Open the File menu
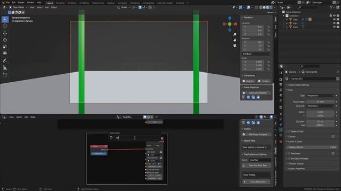Image resolution: width=341 pixels, height=191 pixels. click(x=8, y=2)
